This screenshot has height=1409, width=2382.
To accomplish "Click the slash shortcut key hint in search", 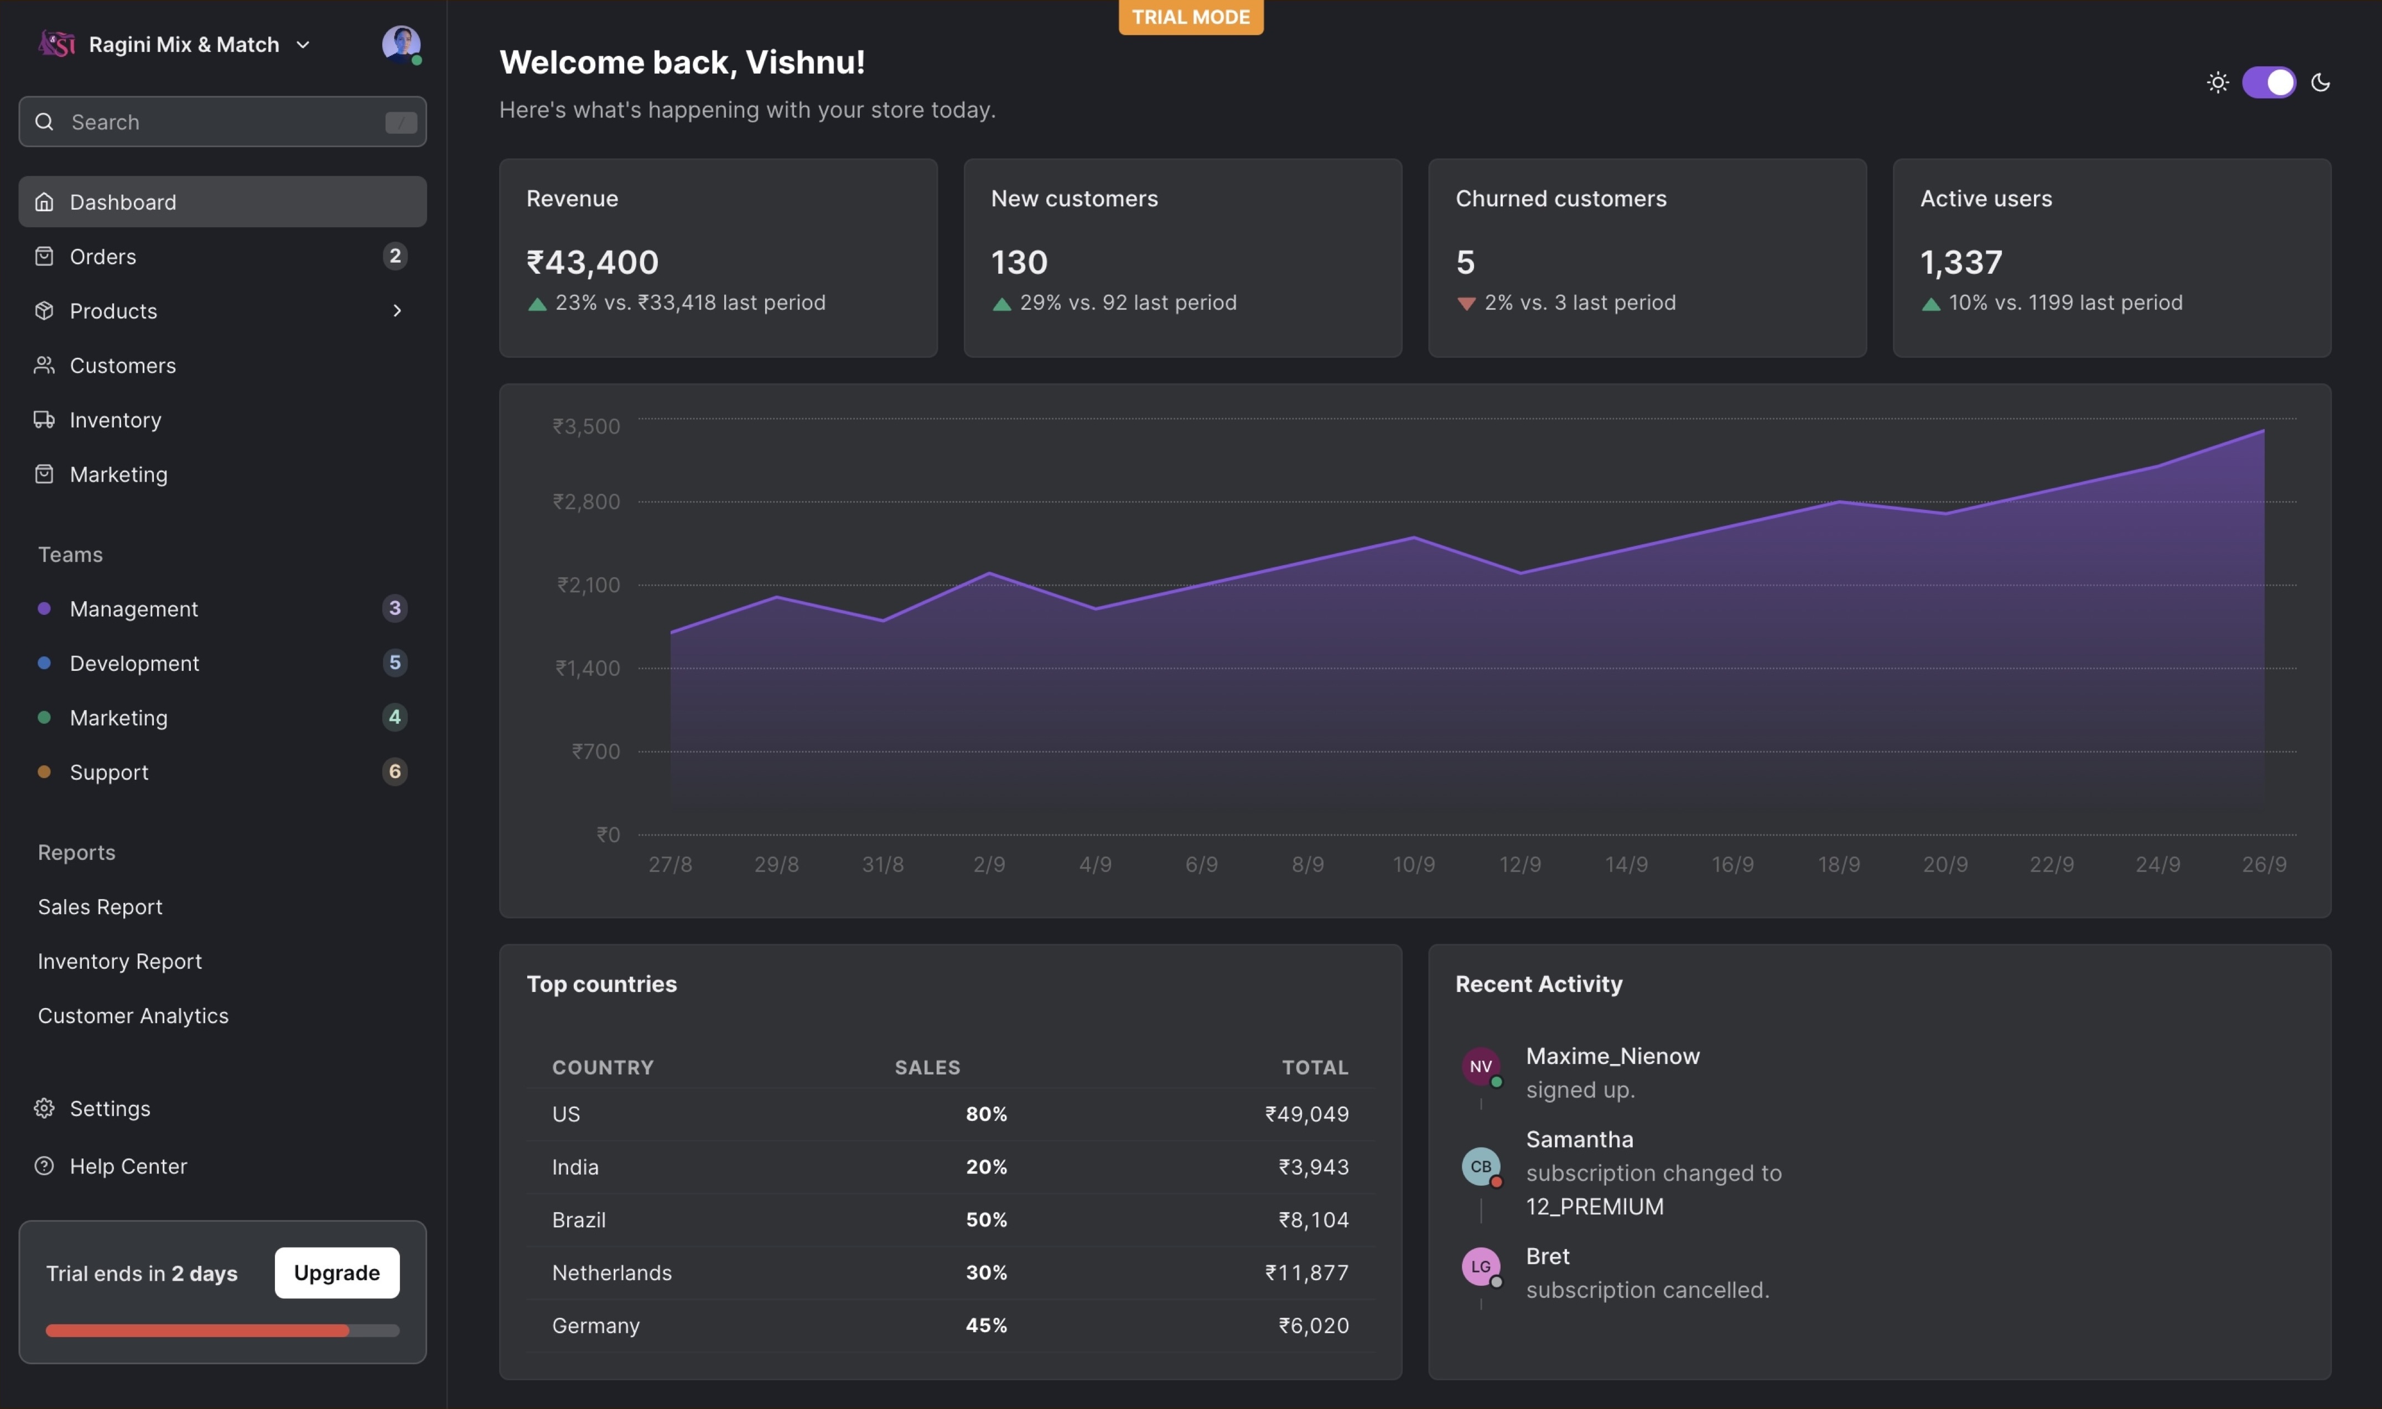I will [401, 122].
